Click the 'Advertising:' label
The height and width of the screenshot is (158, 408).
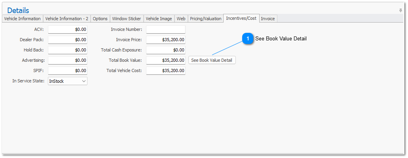tap(33, 61)
